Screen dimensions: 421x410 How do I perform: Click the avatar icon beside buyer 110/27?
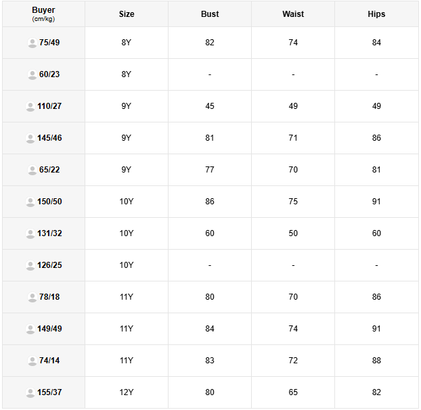pyautogui.click(x=30, y=107)
